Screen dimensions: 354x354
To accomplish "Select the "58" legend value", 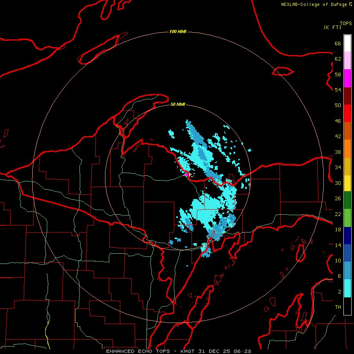I will pos(338,74).
